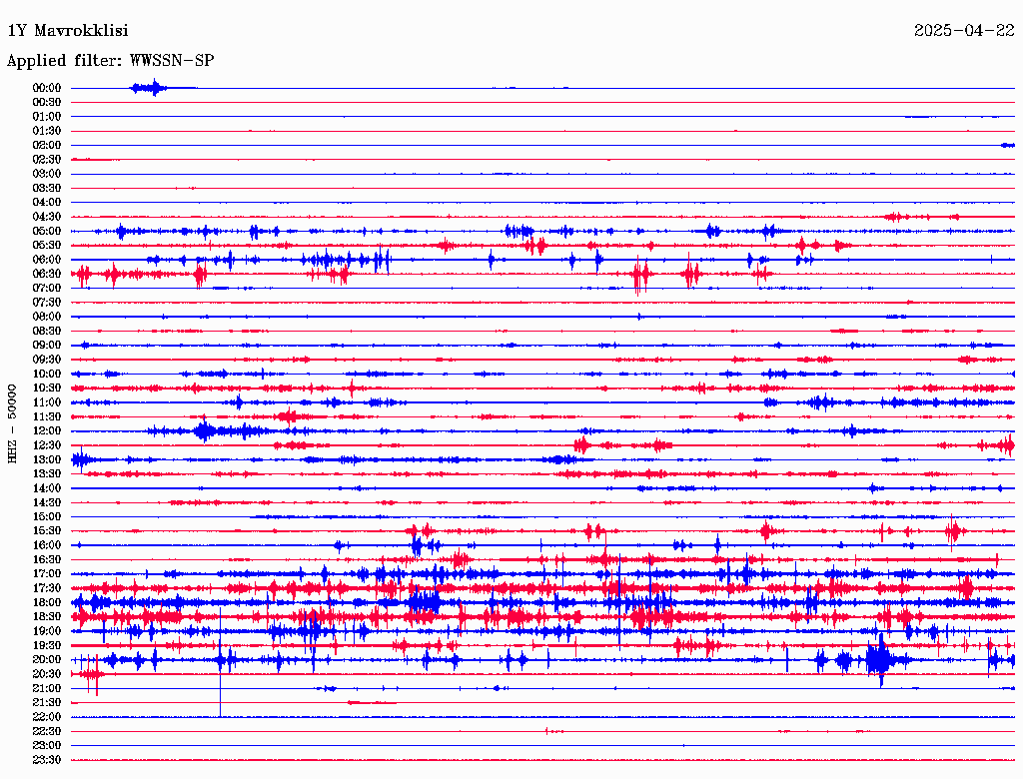Image resolution: width=1023 pixels, height=779 pixels.
Task: Click the 02:00 time label
Action: (47, 146)
